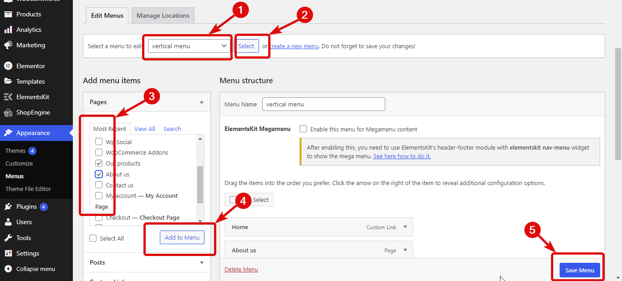Enable this menu for Megamenu content
The width and height of the screenshot is (622, 281).
(303, 129)
